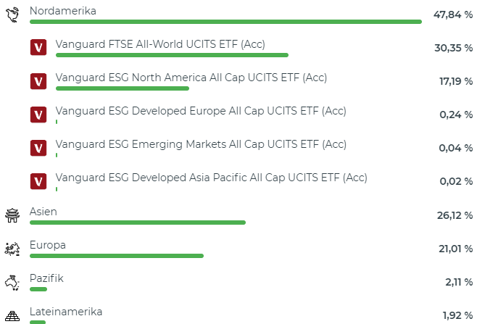This screenshot has height=324, width=477.
Task: Open Vanguard ESG Emerging Markets All Cap link
Action: [201, 144]
